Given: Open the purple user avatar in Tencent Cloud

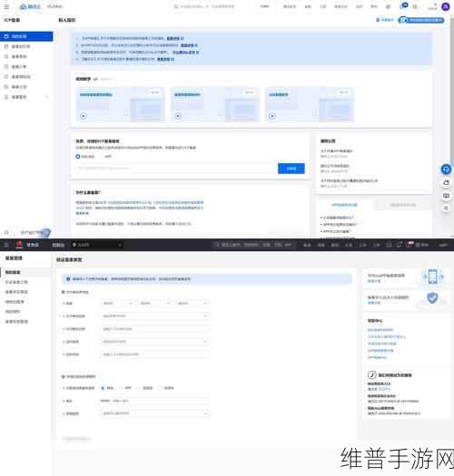Looking at the screenshot, I should coord(446,6).
